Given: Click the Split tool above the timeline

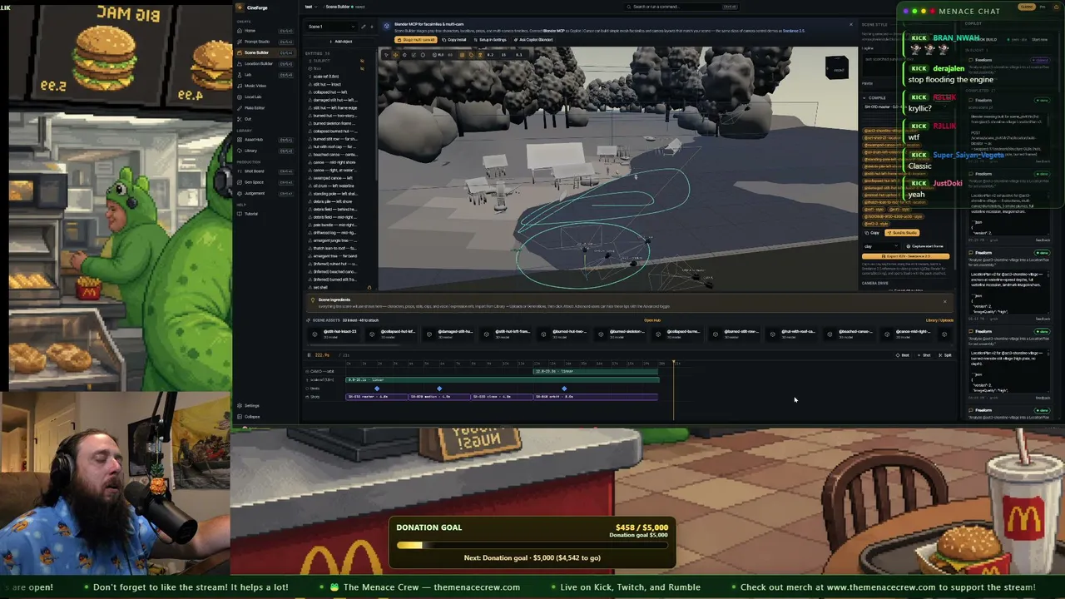Looking at the screenshot, I should 945,355.
